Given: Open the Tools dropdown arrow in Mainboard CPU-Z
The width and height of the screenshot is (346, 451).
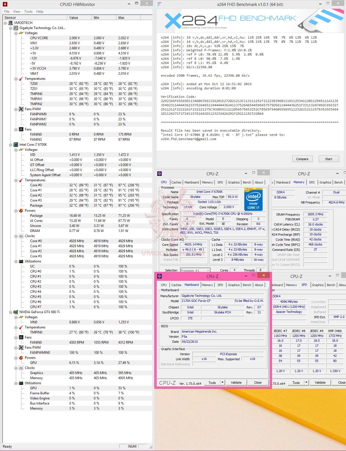Looking at the screenshot, I should pos(223,383).
